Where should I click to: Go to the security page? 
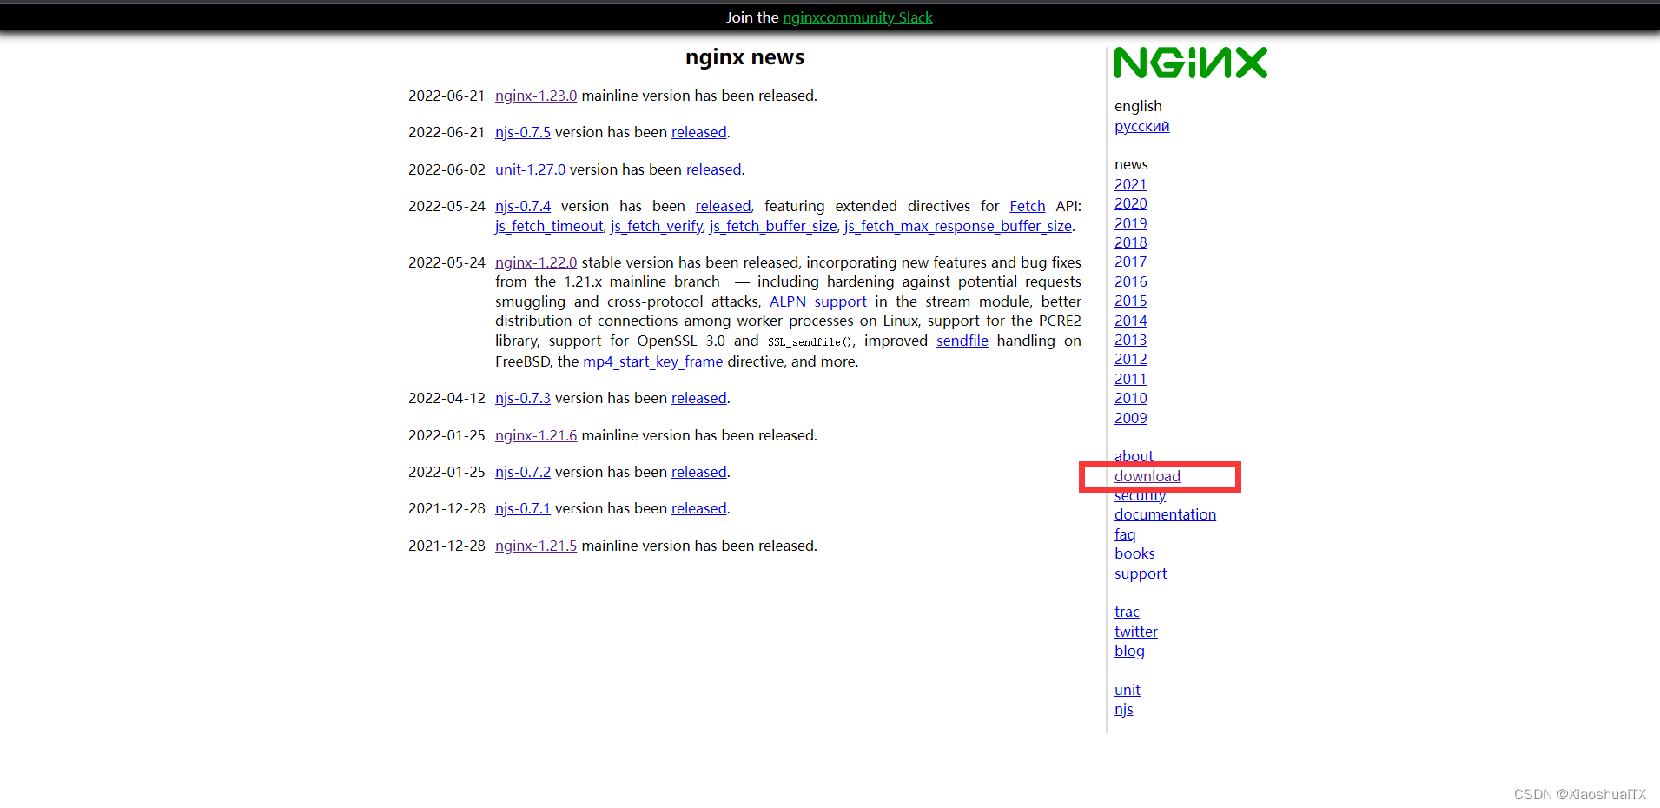click(x=1141, y=495)
